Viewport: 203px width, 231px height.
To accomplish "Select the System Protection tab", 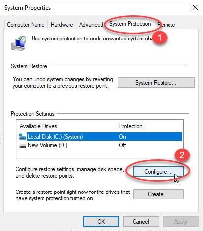I will click(x=130, y=24).
